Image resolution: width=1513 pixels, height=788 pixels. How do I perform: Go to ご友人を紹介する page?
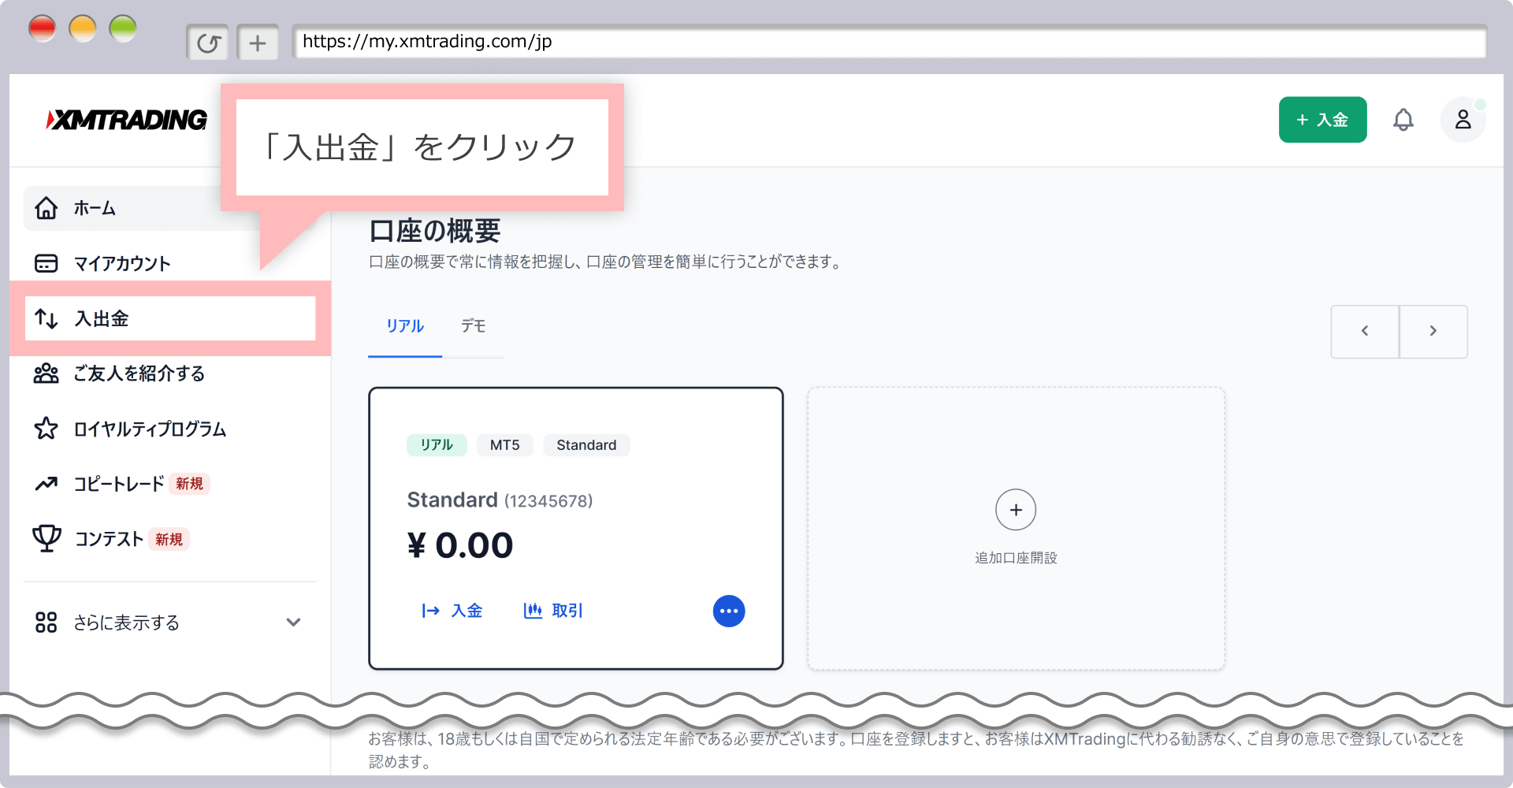[x=139, y=374]
